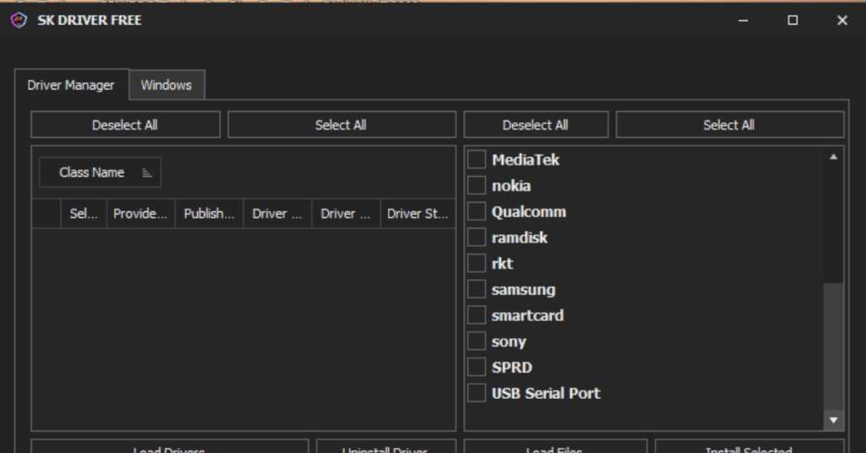The image size is (866, 453).
Task: Toggle the SPRD checkbox
Action: 477,367
